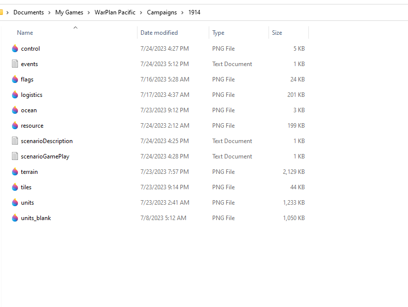
Task: Select the file named terrain
Action: pyautogui.click(x=29, y=172)
